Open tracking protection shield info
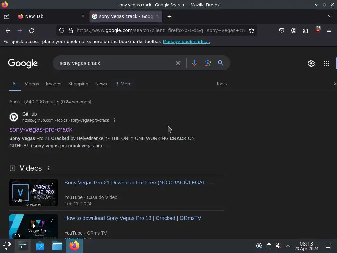The image size is (337, 253). tap(62, 30)
